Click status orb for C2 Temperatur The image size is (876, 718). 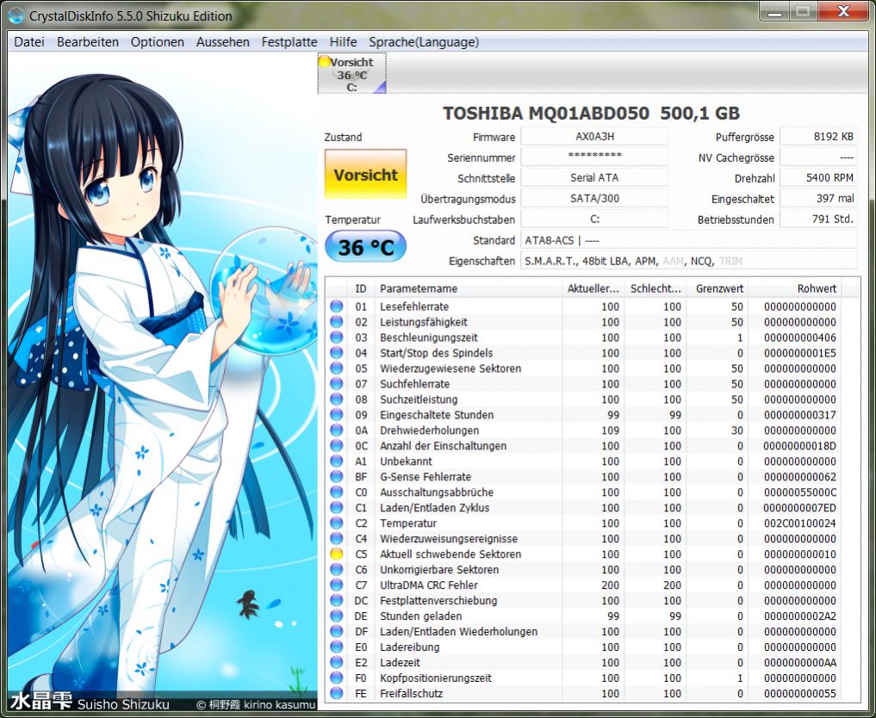coord(336,523)
